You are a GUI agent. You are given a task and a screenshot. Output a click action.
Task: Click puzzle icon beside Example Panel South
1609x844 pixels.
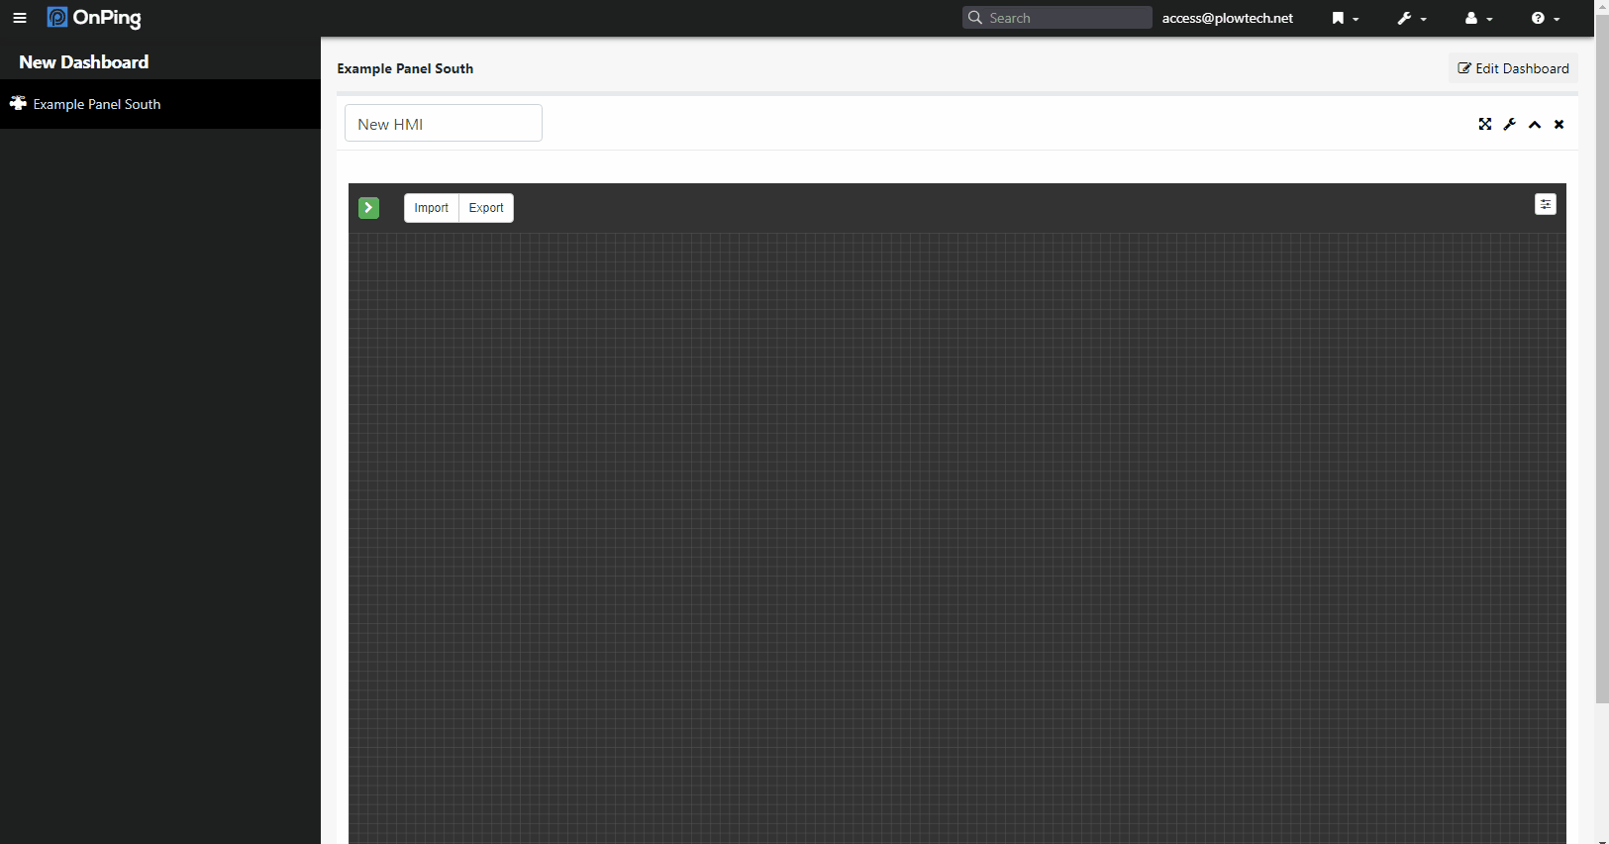pos(18,104)
